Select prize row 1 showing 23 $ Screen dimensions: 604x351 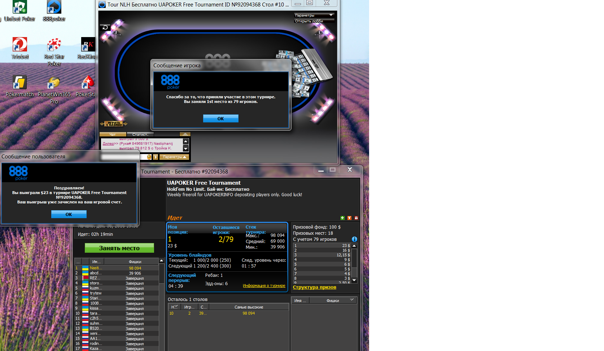322,246
